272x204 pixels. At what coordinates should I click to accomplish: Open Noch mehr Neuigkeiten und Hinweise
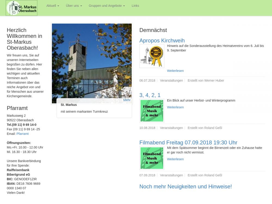(x=186, y=187)
